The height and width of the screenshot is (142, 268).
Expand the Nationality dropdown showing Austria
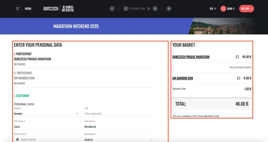[119, 140]
